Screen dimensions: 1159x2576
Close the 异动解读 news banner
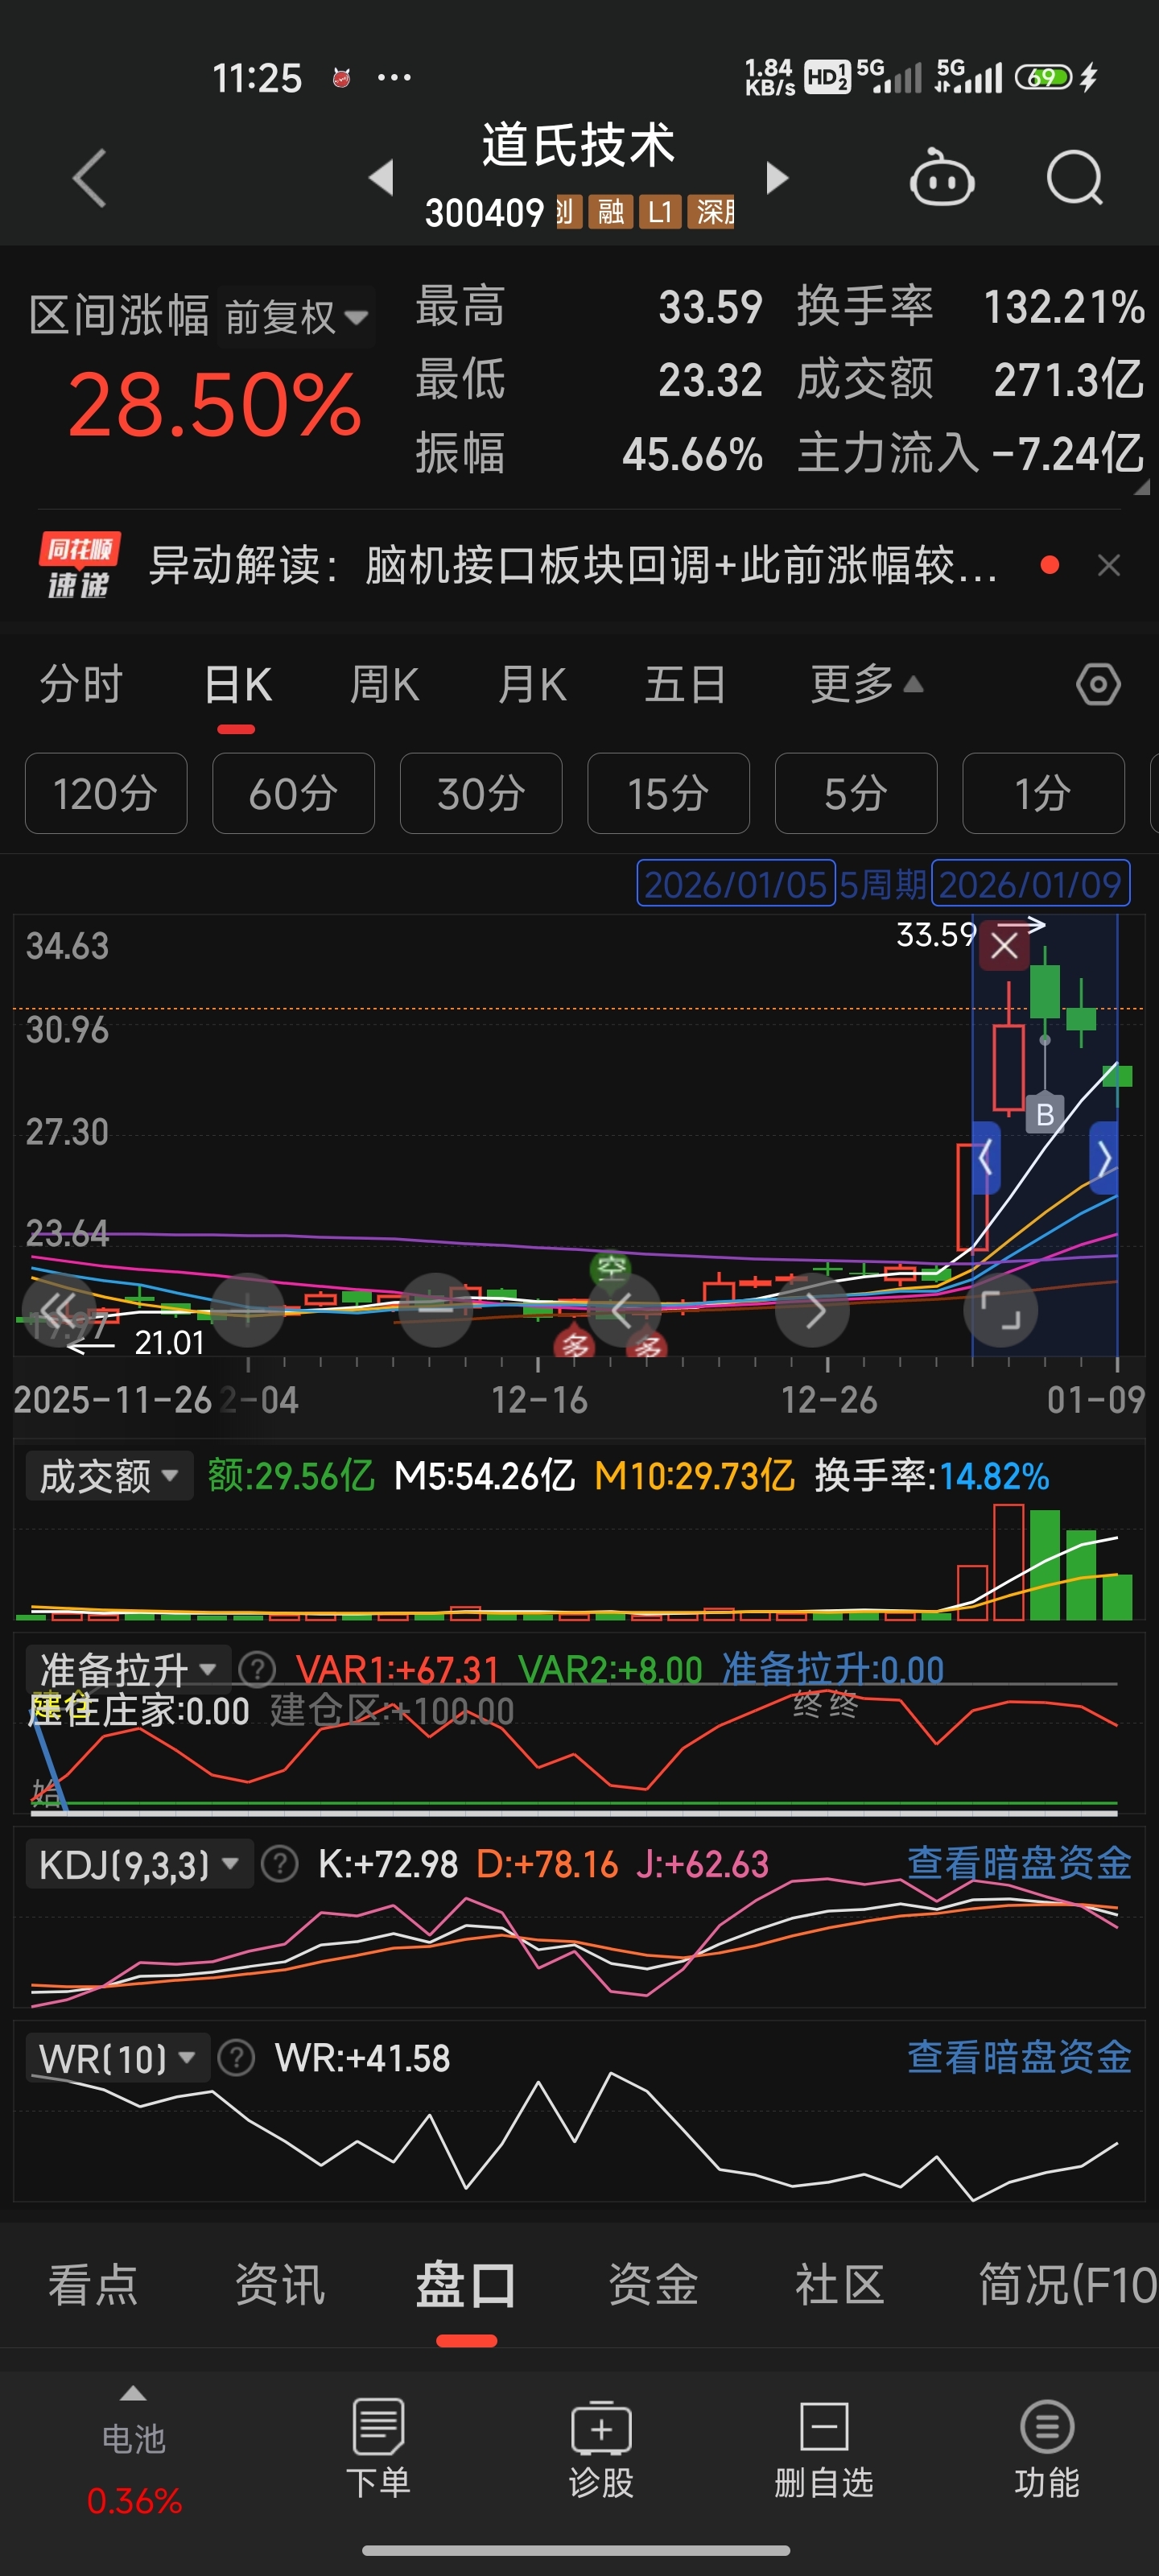click(1109, 566)
